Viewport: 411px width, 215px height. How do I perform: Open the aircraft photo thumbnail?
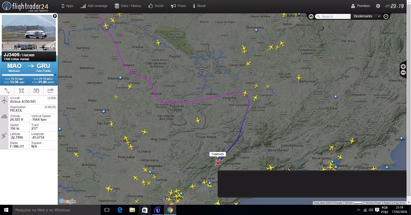tap(29, 33)
